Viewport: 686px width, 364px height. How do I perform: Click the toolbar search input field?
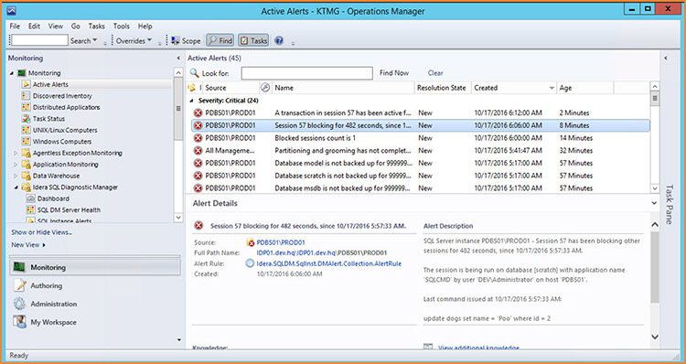point(39,40)
